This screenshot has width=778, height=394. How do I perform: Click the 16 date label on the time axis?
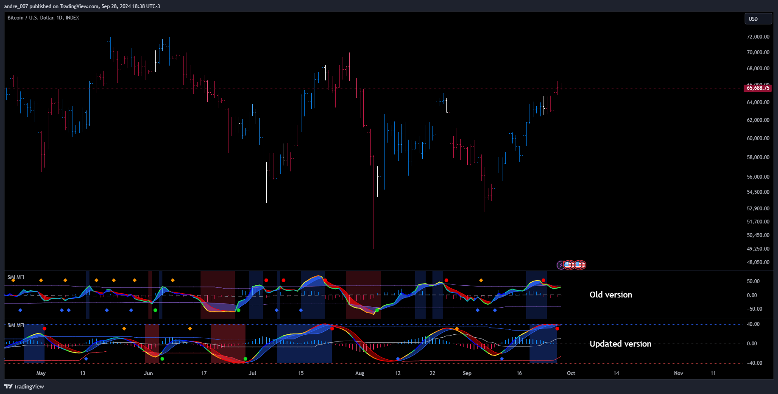click(x=519, y=373)
